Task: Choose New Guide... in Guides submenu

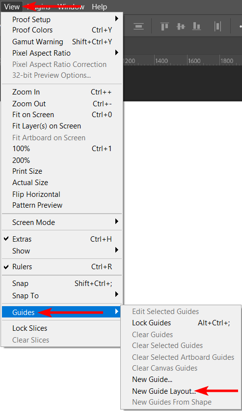Action: (x=152, y=379)
